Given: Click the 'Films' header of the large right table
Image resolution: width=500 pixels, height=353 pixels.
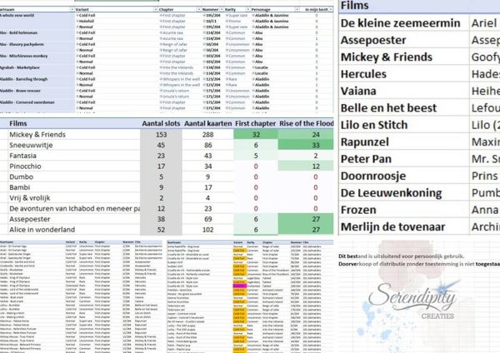Looking at the screenshot, I should (x=355, y=6).
